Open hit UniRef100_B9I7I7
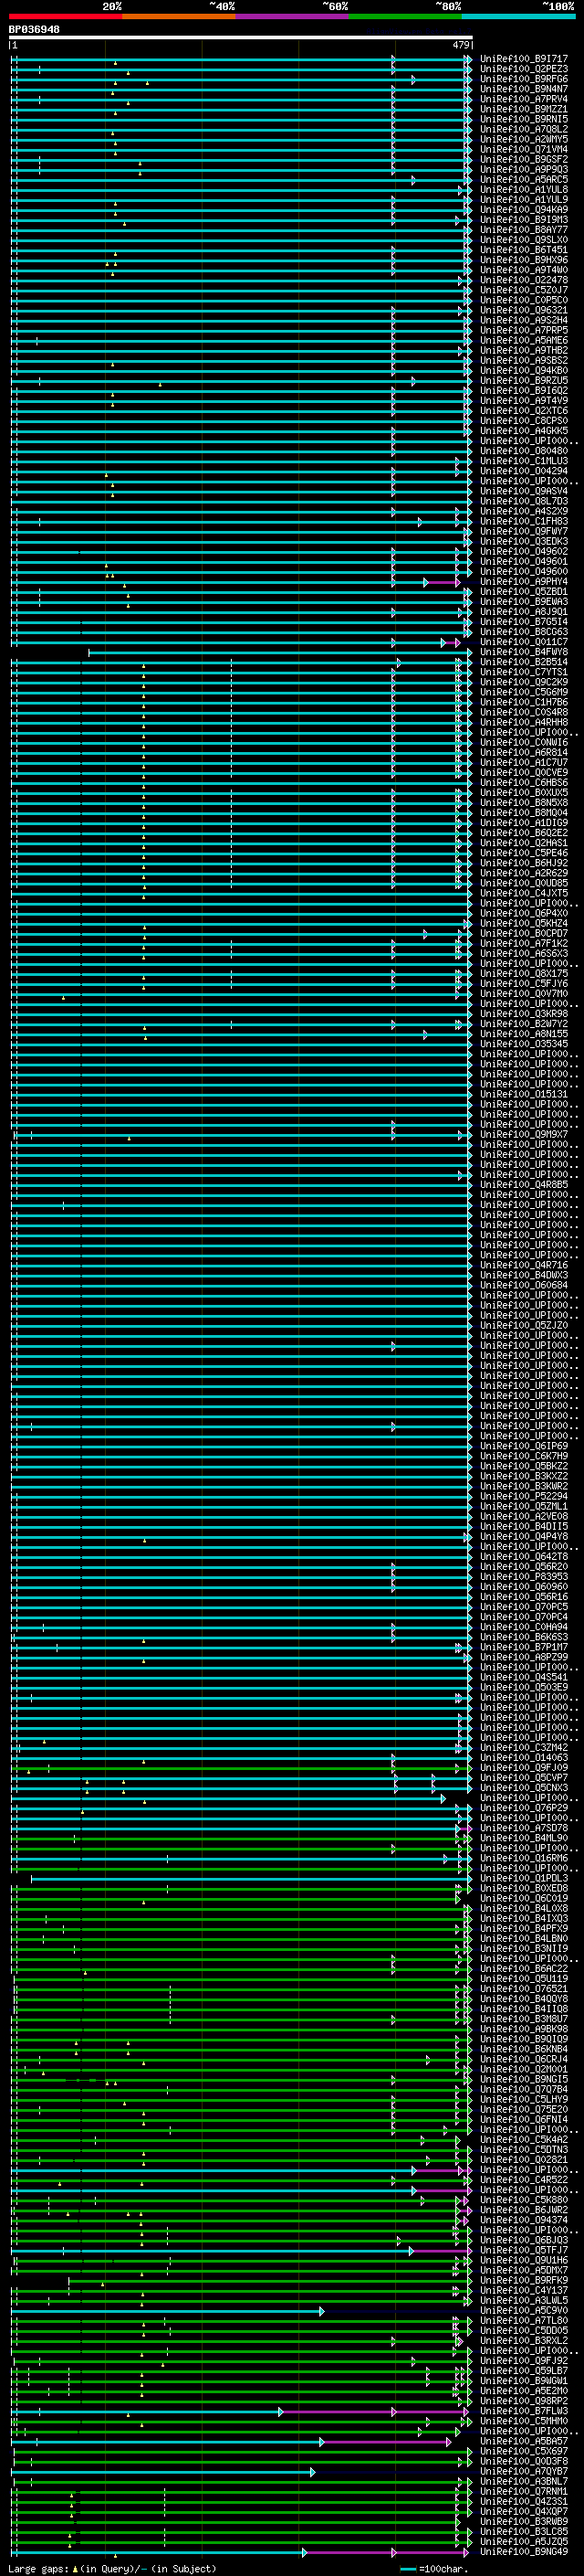Screen dimensions: 584x2576 point(524,59)
